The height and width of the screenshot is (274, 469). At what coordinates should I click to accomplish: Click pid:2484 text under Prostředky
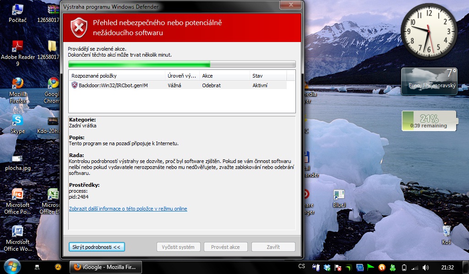(79, 197)
